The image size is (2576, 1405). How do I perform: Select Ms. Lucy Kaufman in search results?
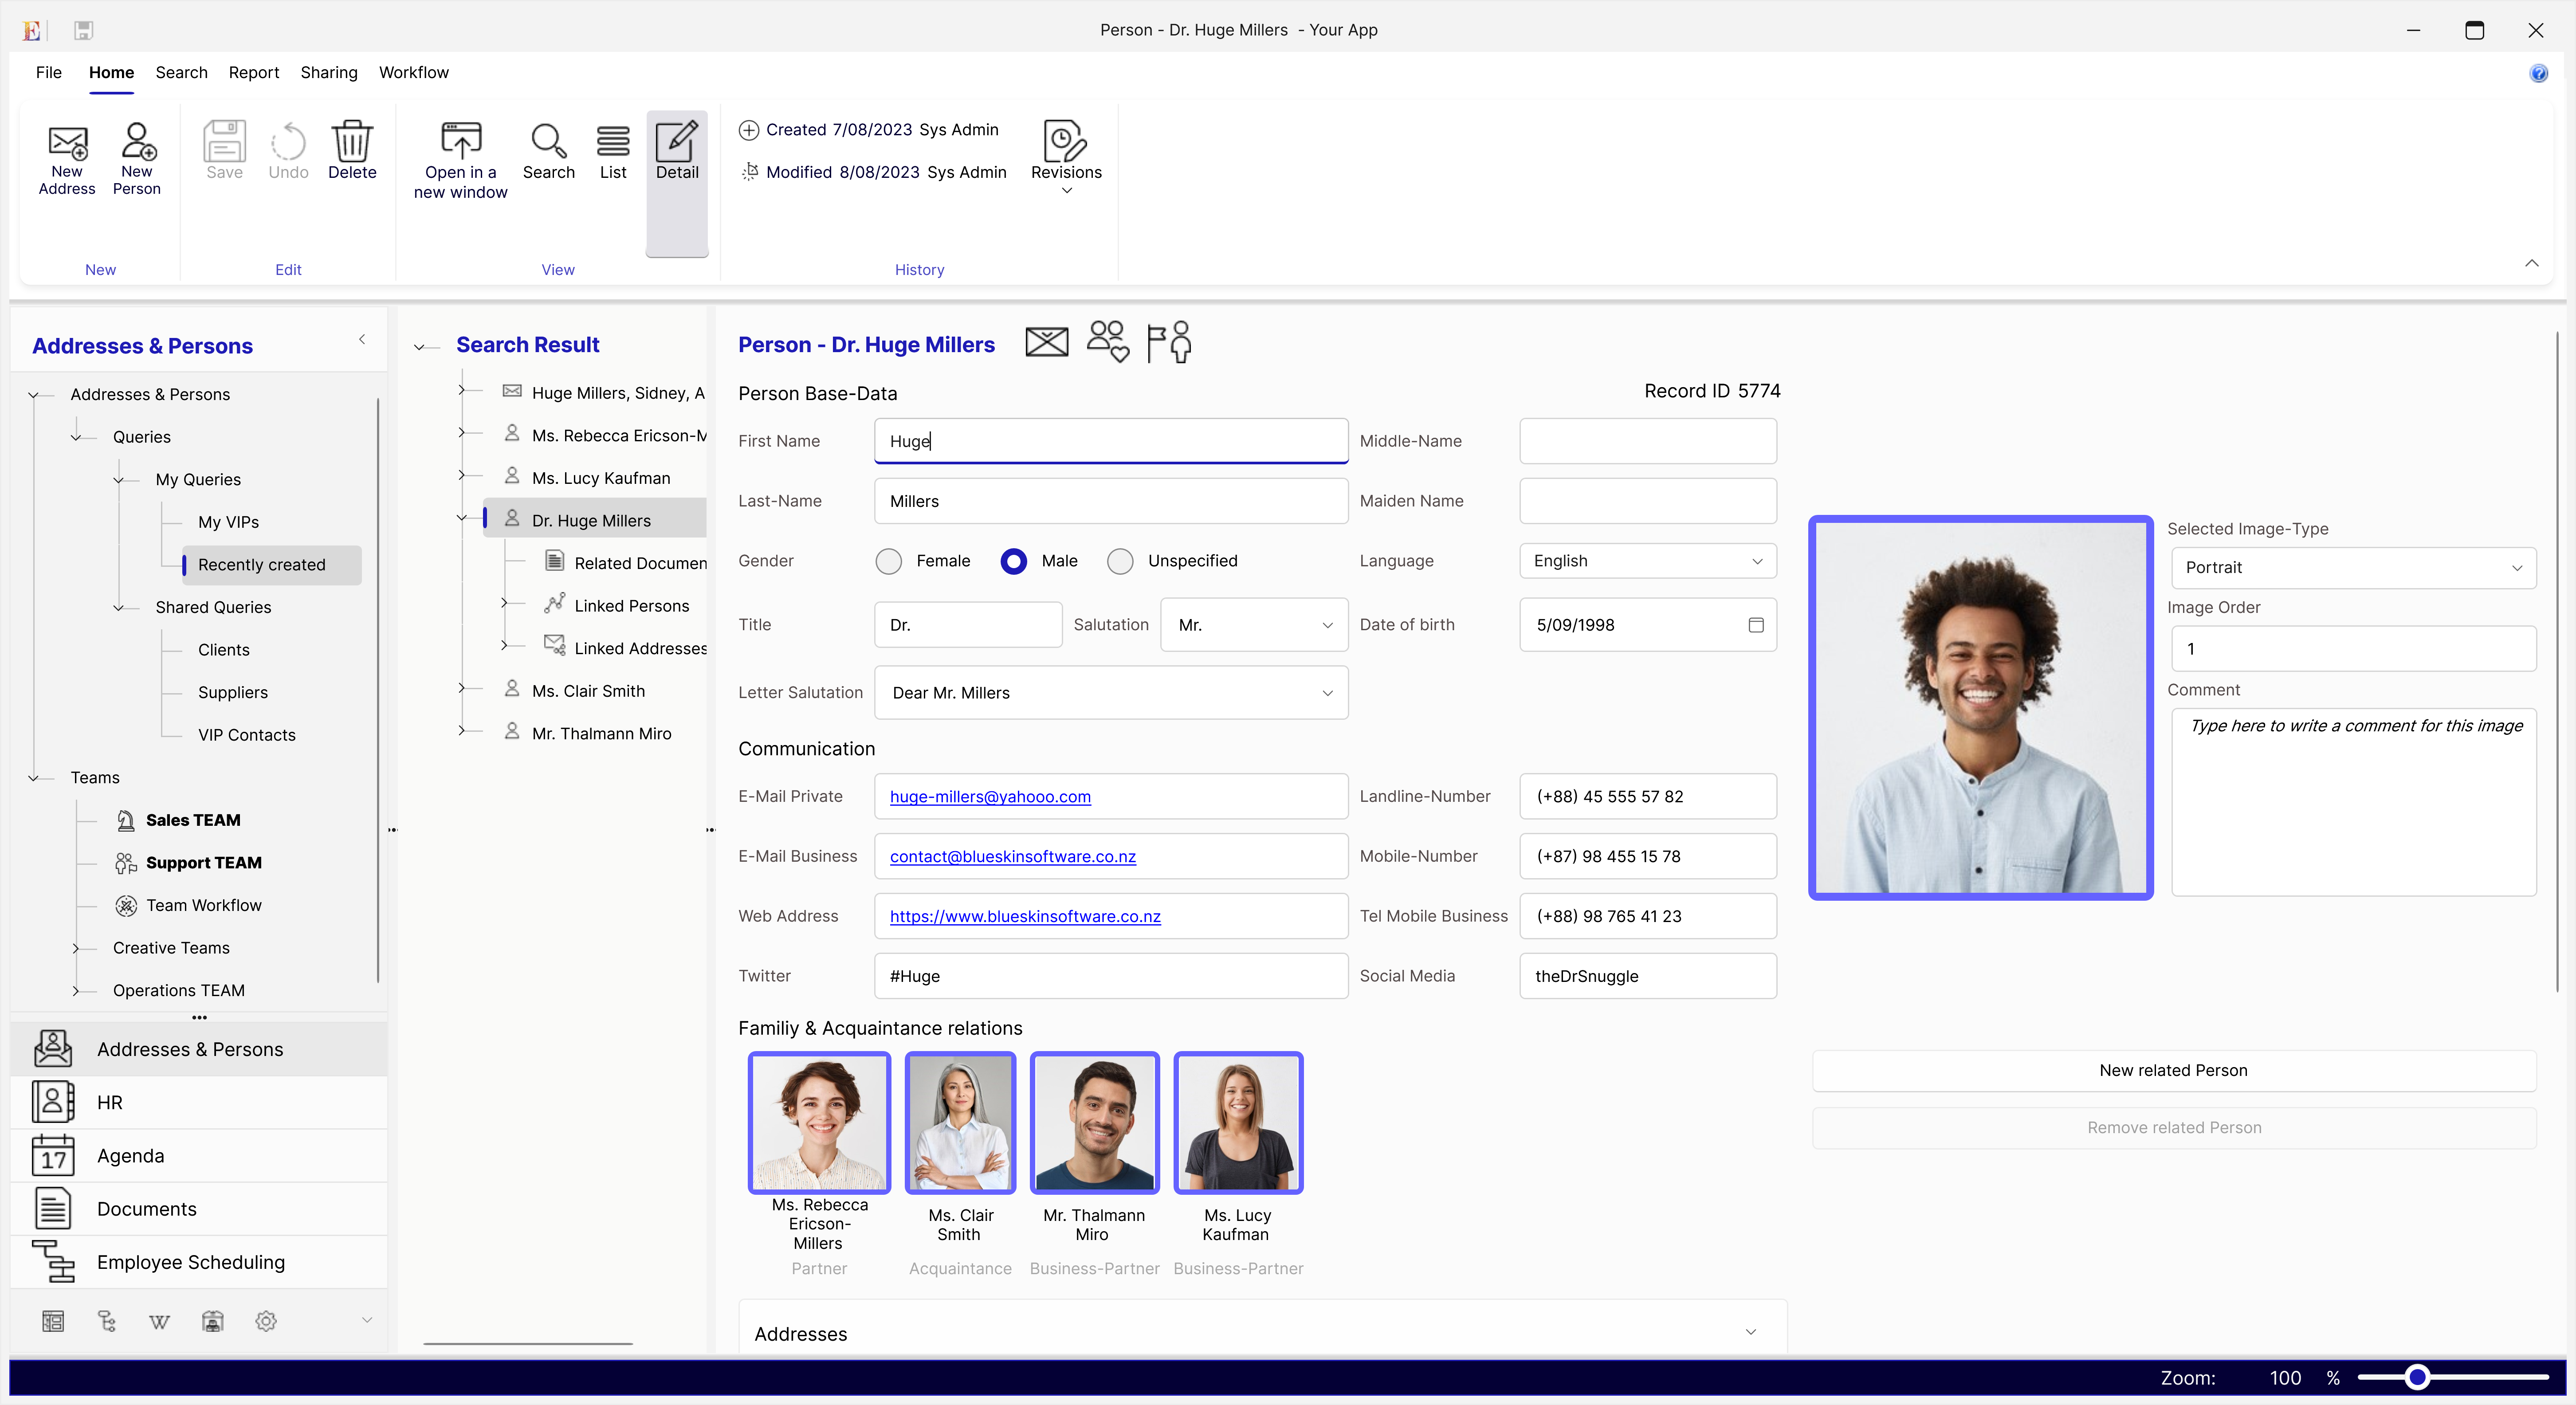click(601, 478)
